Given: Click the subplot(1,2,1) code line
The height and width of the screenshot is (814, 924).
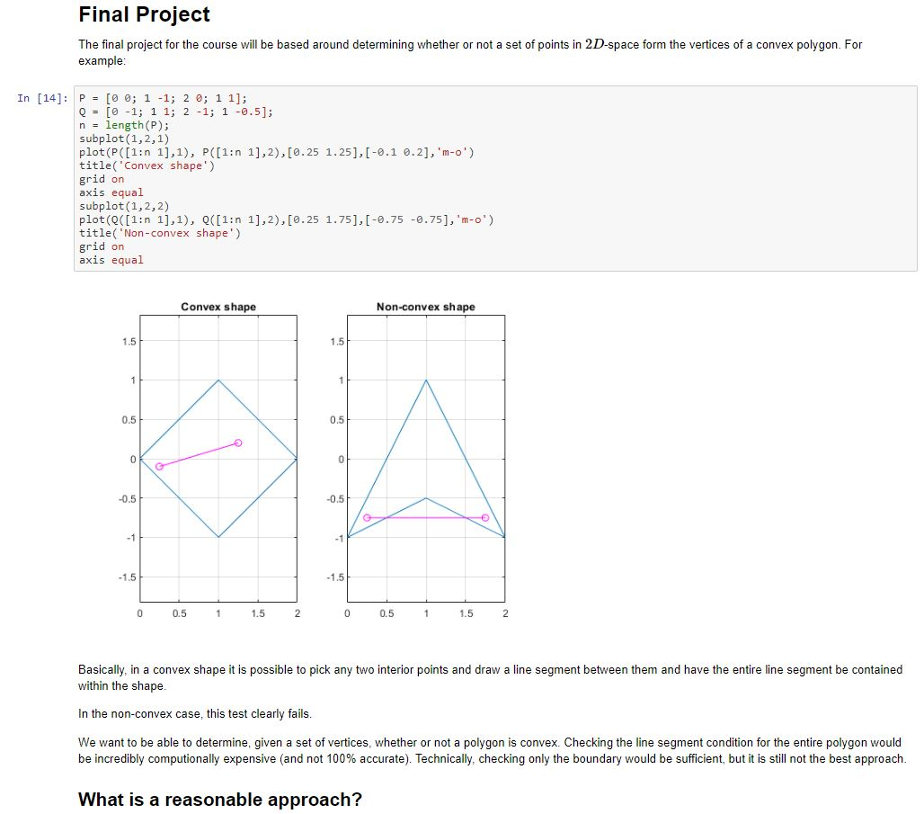Looking at the screenshot, I should 124,139.
